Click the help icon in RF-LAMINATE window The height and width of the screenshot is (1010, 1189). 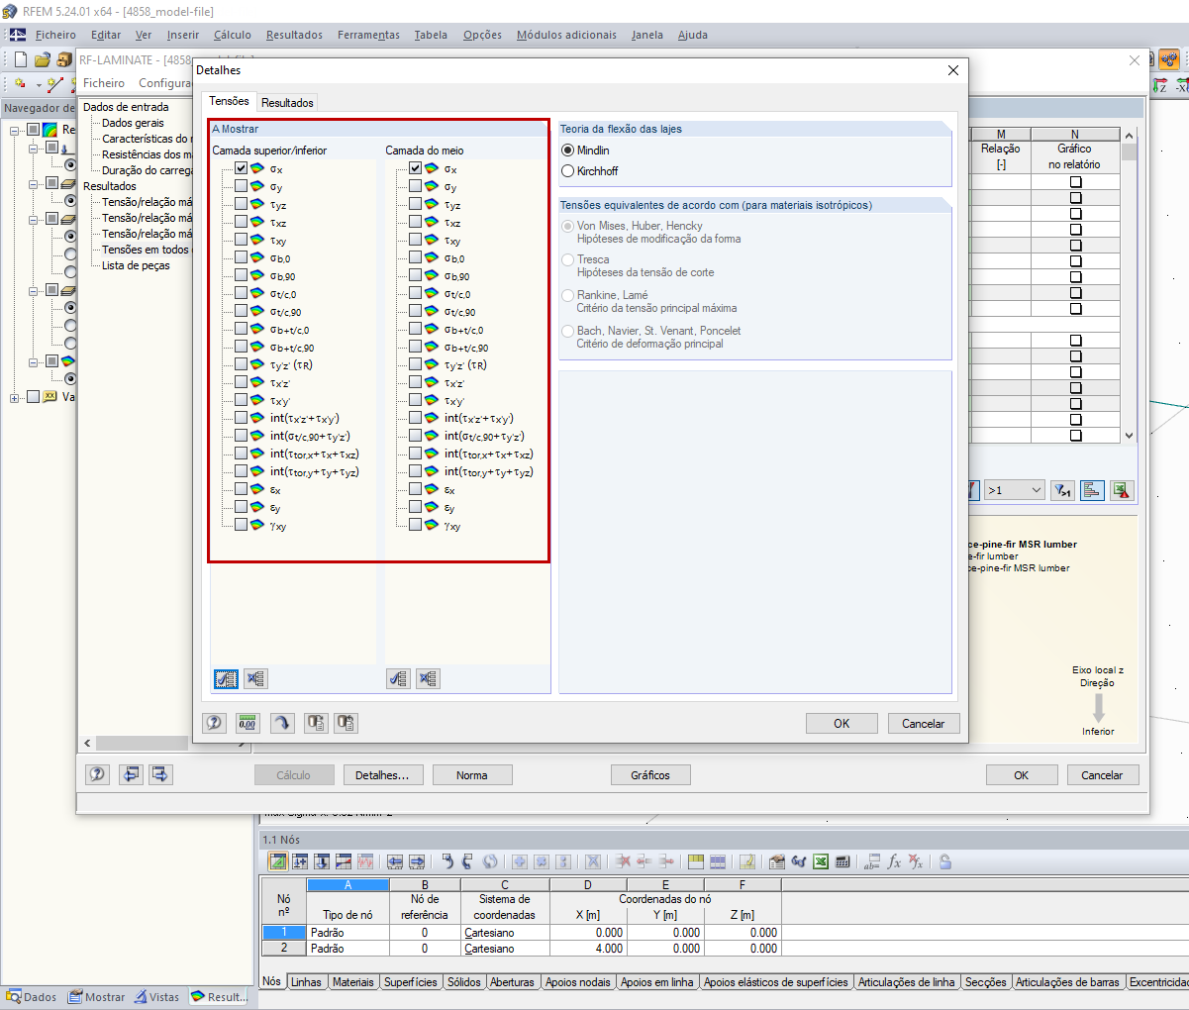click(x=97, y=775)
